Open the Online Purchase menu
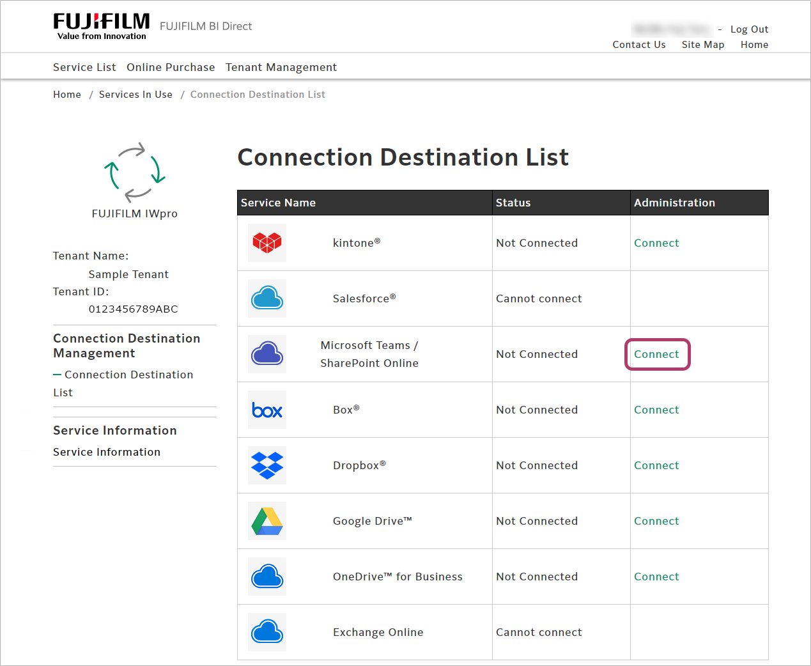The image size is (811, 666). (x=171, y=67)
